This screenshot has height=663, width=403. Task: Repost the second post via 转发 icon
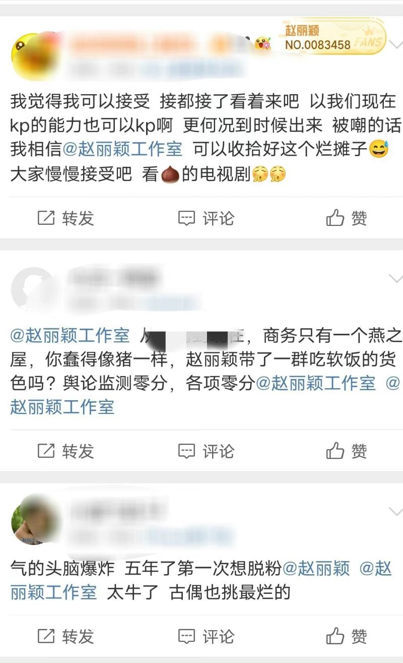pos(66,451)
